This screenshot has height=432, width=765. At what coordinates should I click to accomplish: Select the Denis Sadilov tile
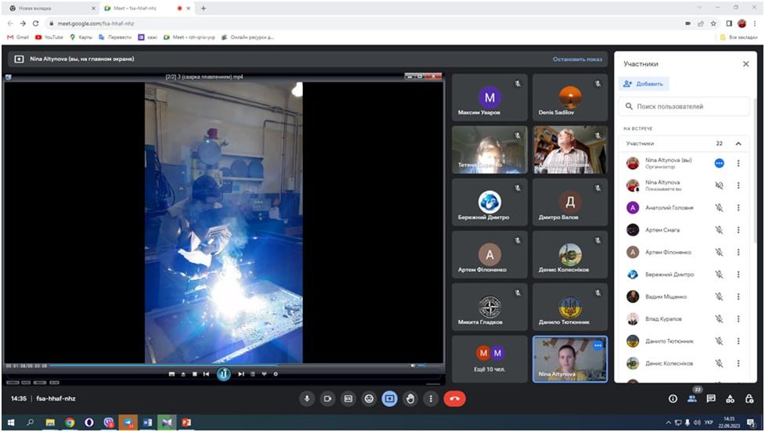click(x=570, y=98)
